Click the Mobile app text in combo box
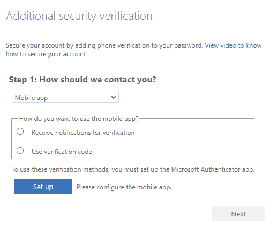The height and width of the screenshot is (232, 277). click(x=31, y=98)
